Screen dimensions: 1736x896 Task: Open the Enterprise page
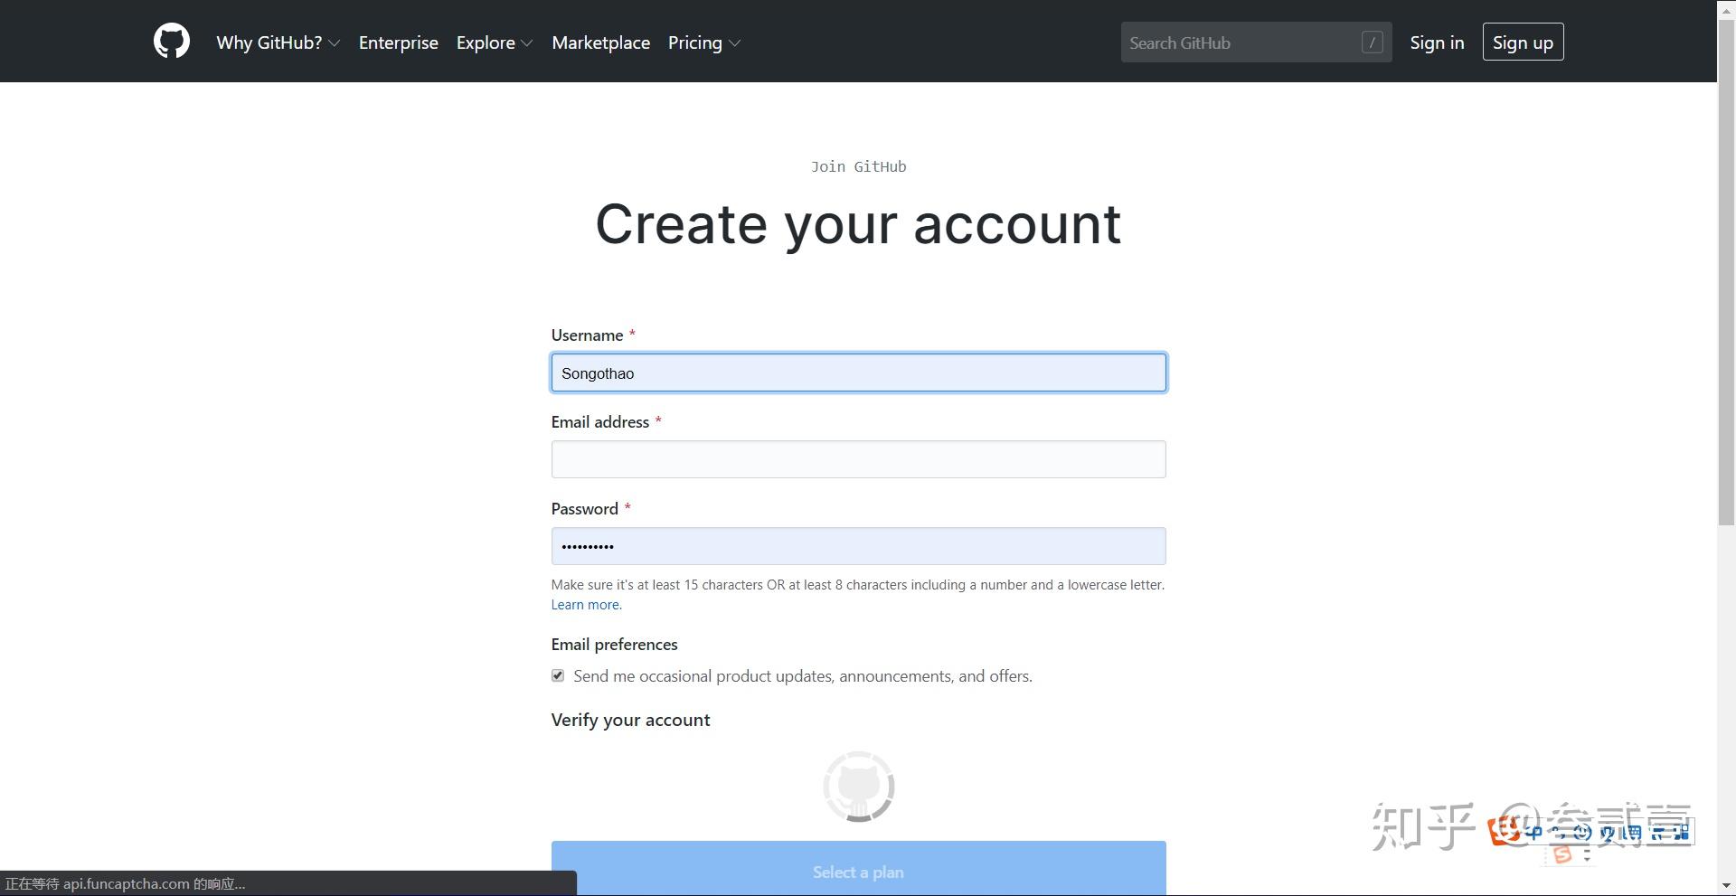click(x=398, y=42)
